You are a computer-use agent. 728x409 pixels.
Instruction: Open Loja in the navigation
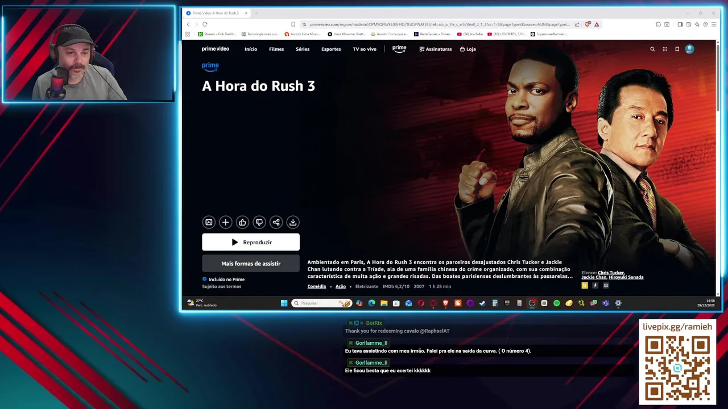pyautogui.click(x=468, y=49)
